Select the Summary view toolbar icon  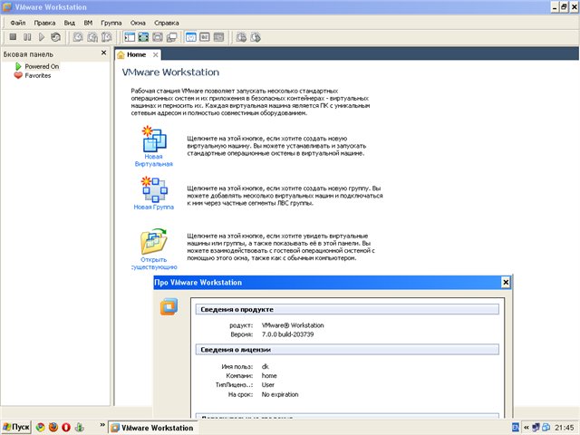(191, 37)
